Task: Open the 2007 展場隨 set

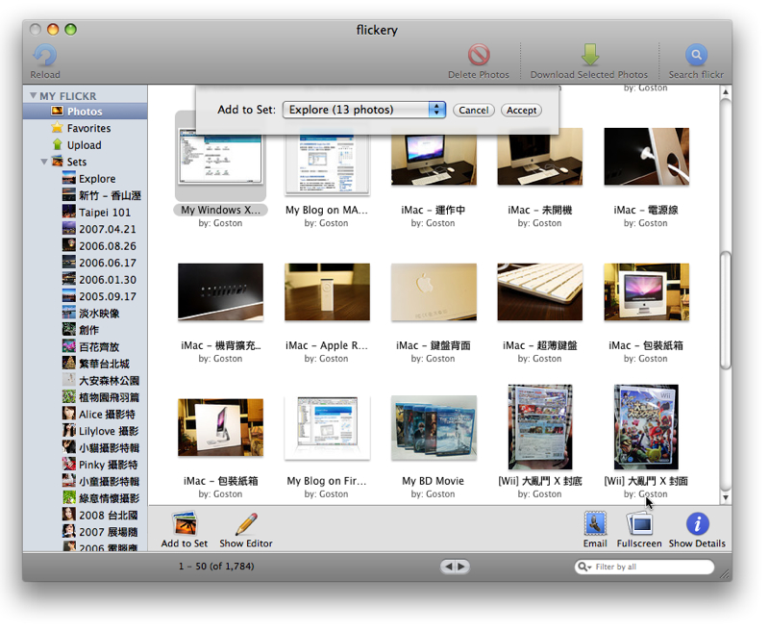Action: (85, 532)
